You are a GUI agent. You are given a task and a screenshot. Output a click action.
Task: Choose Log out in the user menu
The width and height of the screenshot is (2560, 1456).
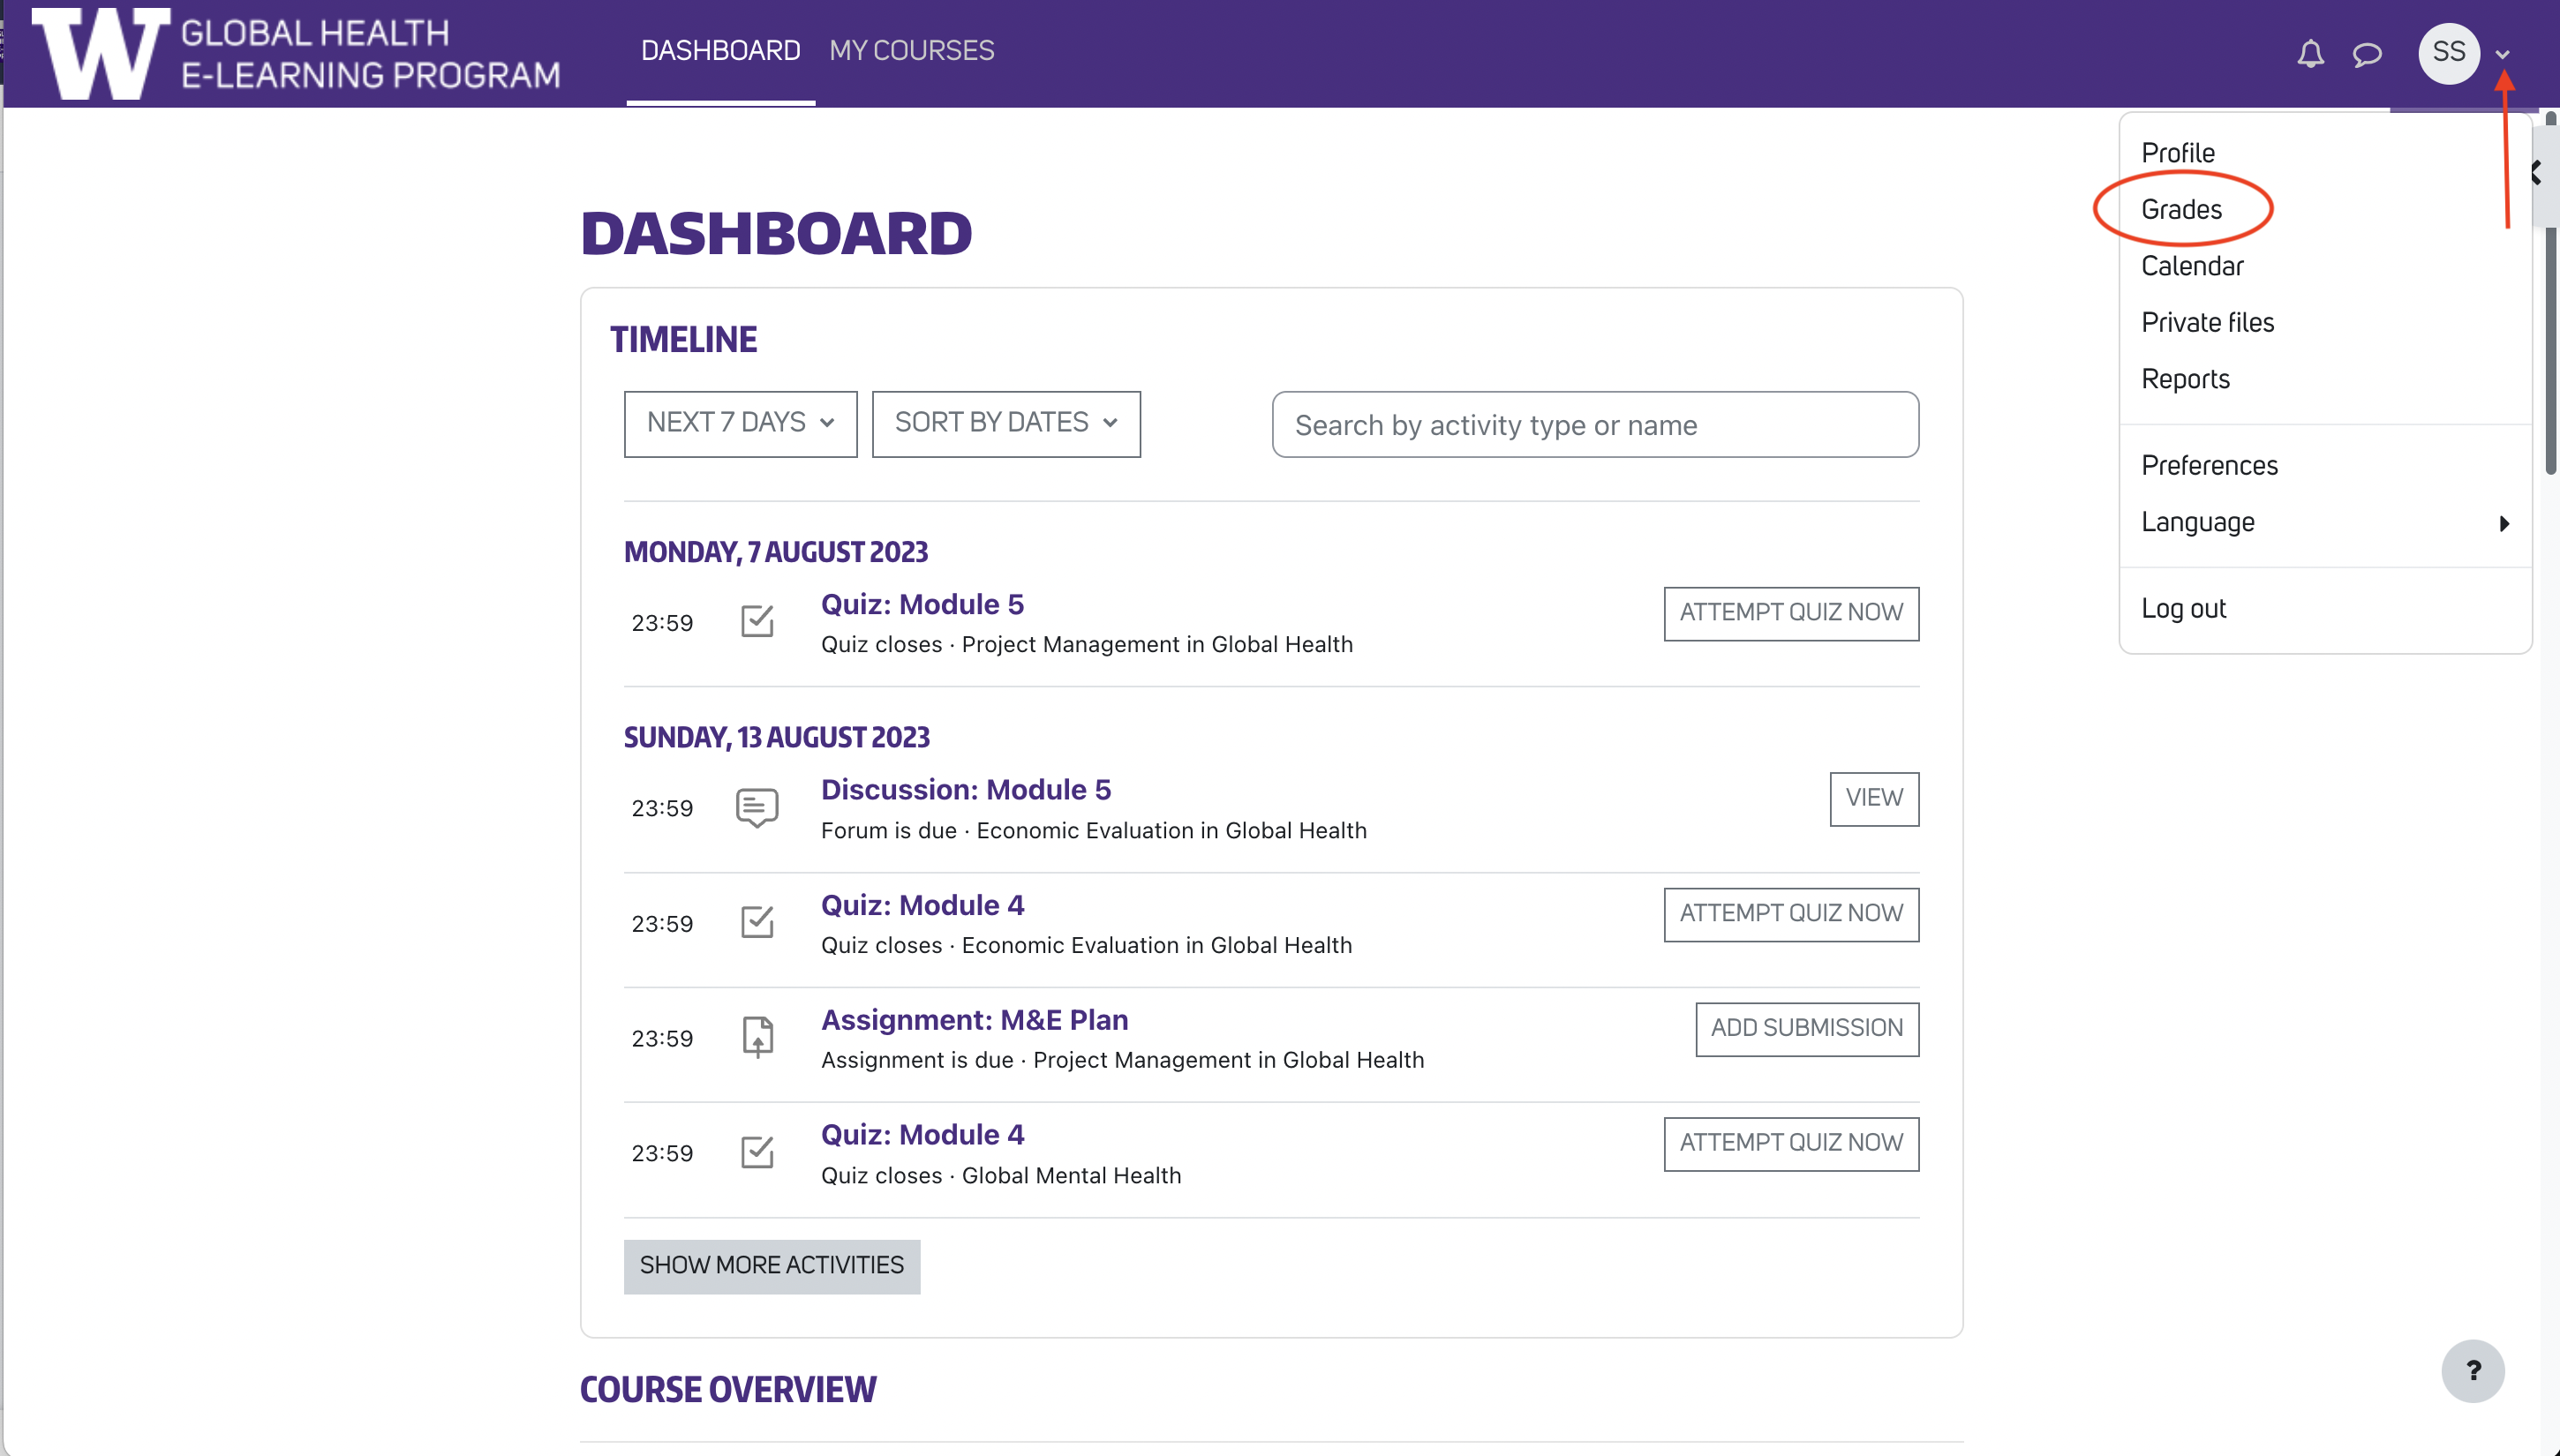[2183, 608]
